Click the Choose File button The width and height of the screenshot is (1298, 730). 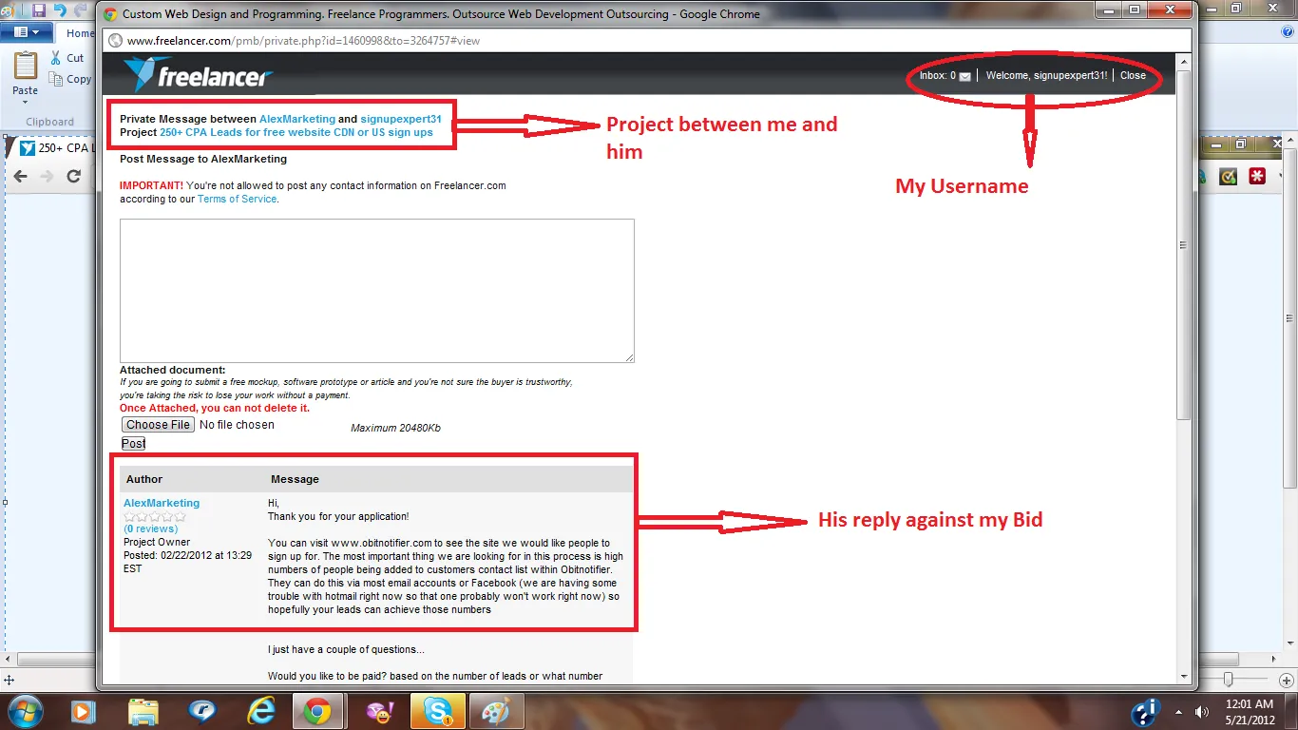point(158,425)
